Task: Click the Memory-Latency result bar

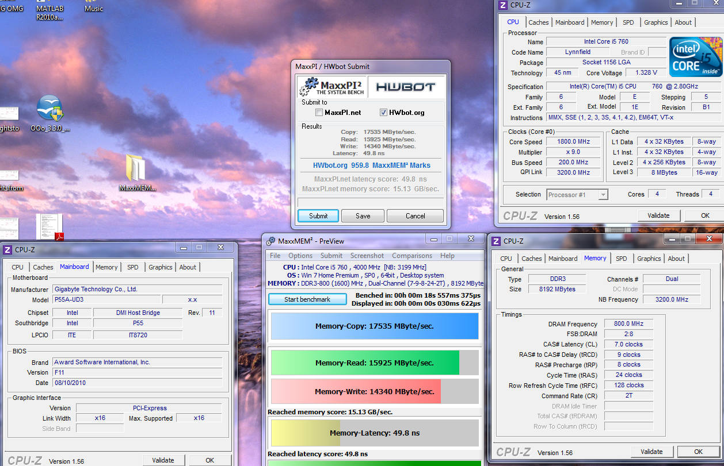Action: click(375, 433)
